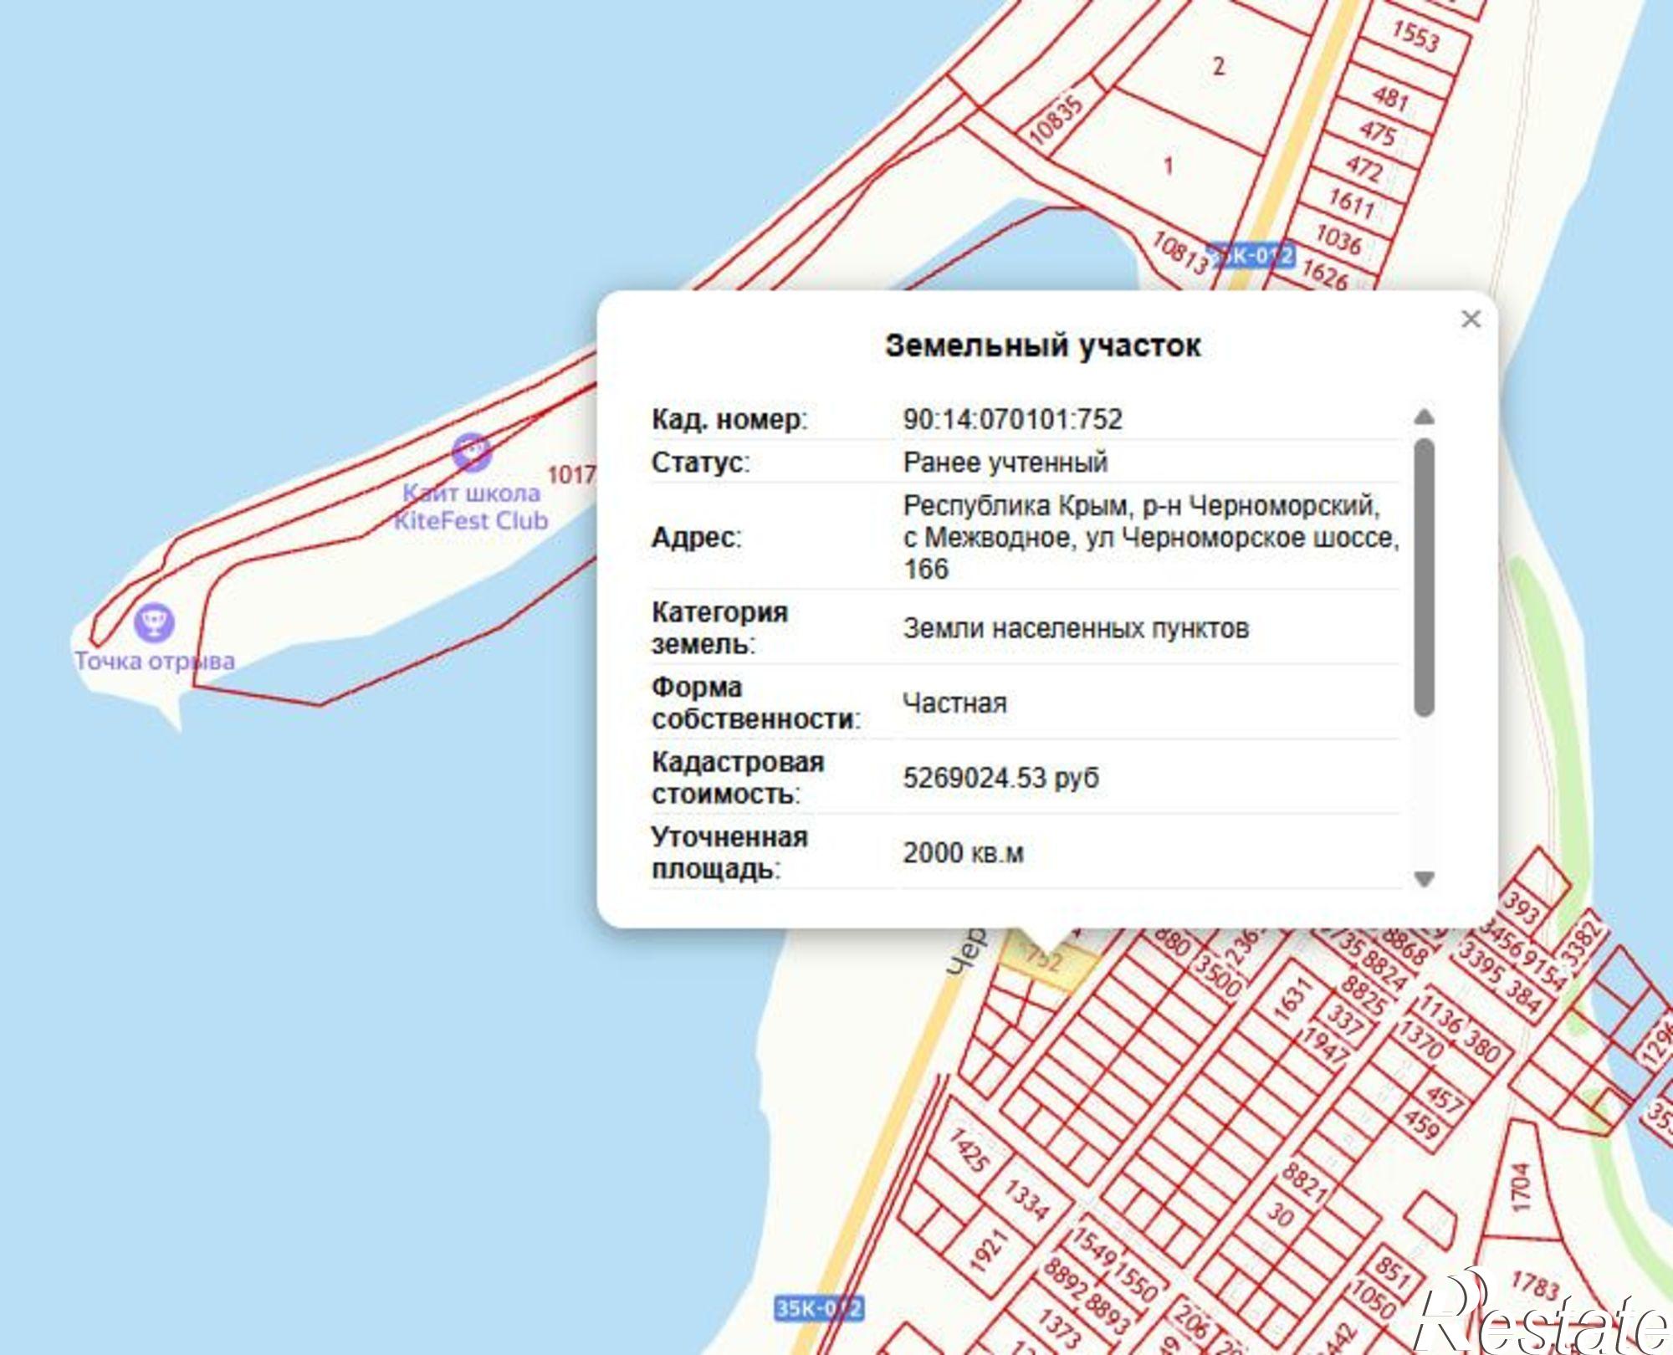
Task: Select cadastral number 90:14:070101:752
Action: point(1012,419)
